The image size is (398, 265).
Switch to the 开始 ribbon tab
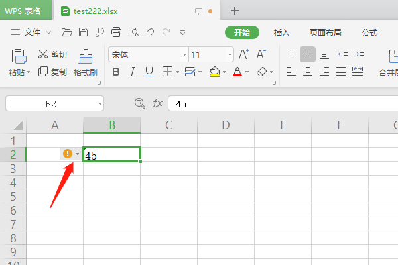pos(242,32)
